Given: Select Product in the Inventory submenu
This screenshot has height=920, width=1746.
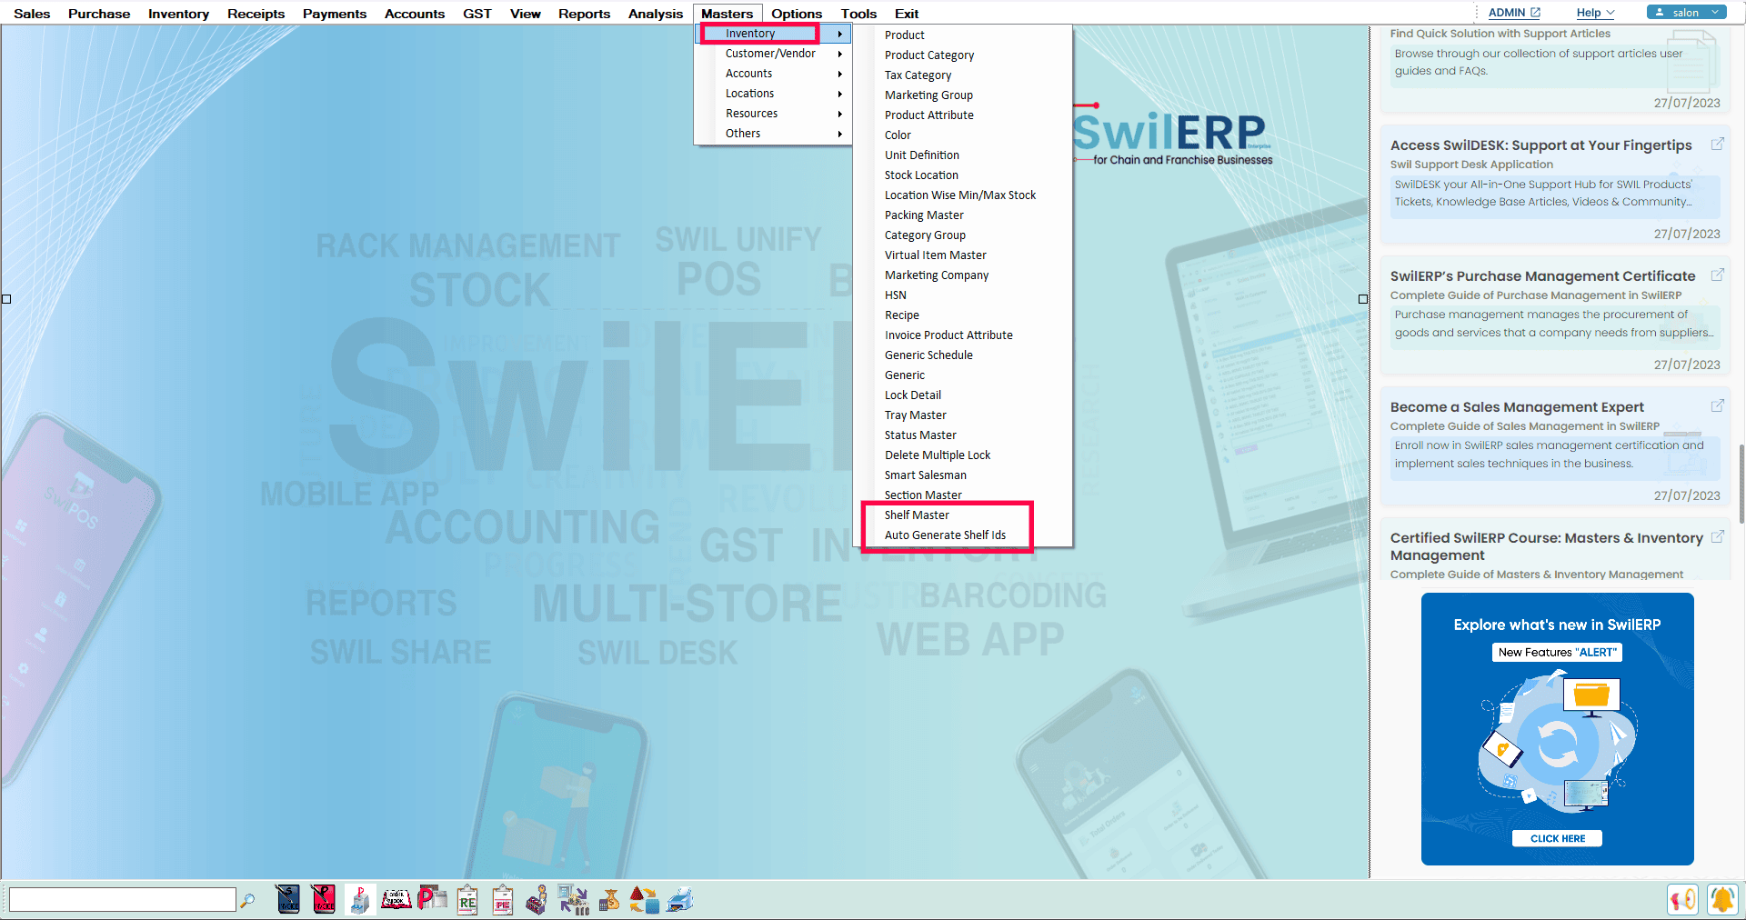Looking at the screenshot, I should 962,35.
